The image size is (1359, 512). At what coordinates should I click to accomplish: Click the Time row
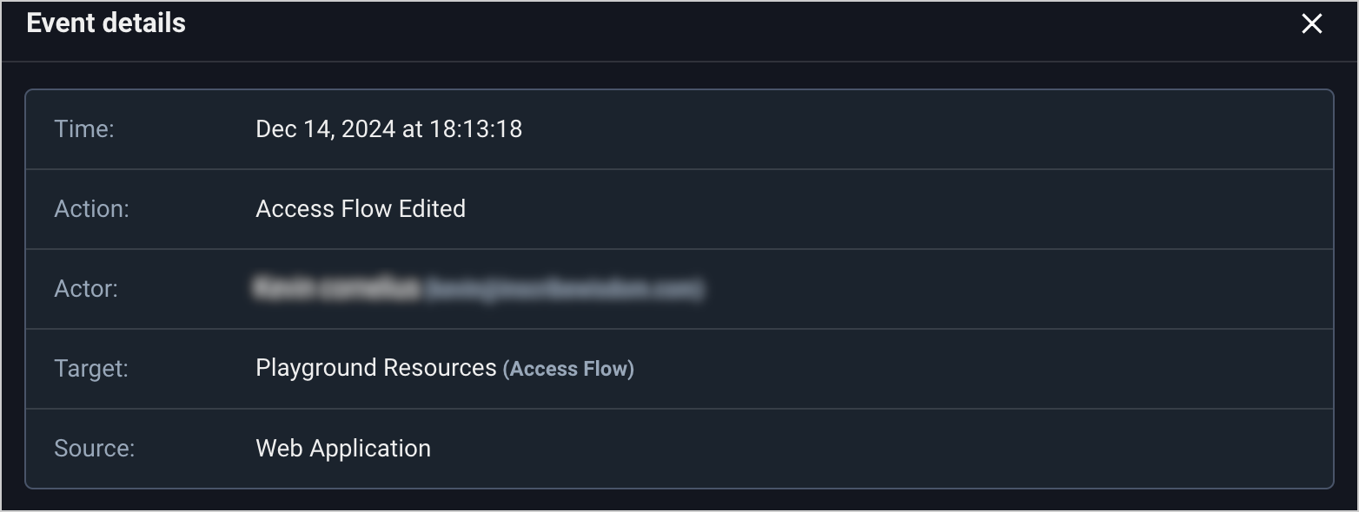(x=869, y=129)
